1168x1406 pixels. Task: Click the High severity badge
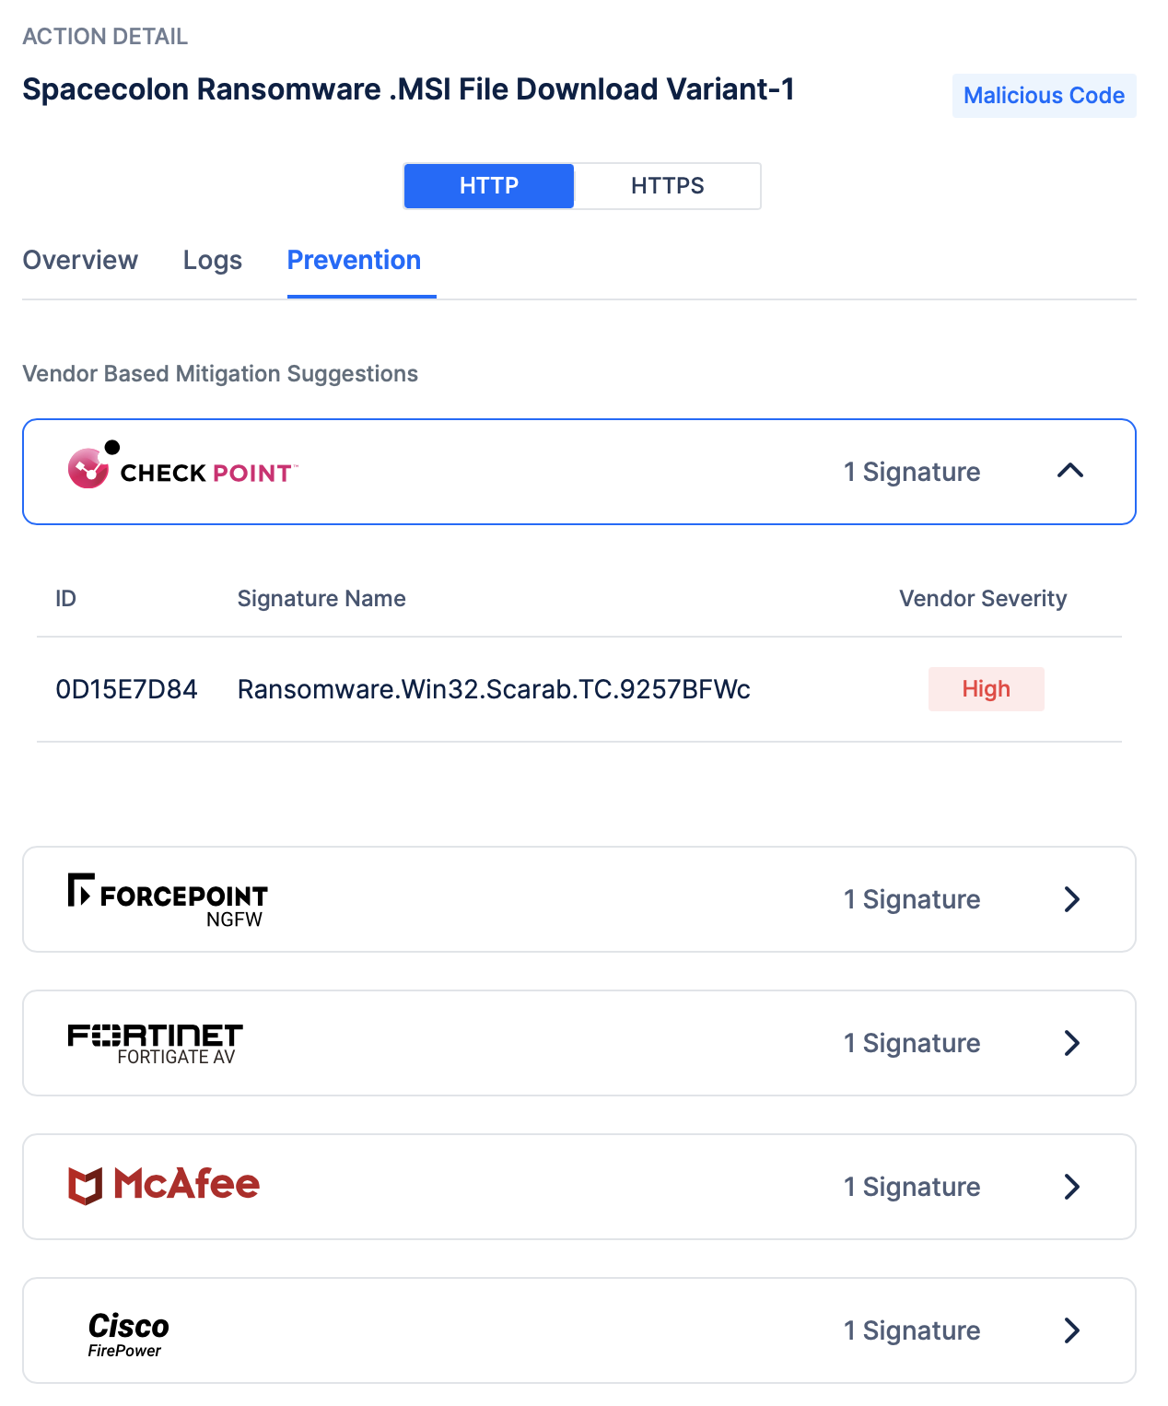pyautogui.click(x=986, y=689)
